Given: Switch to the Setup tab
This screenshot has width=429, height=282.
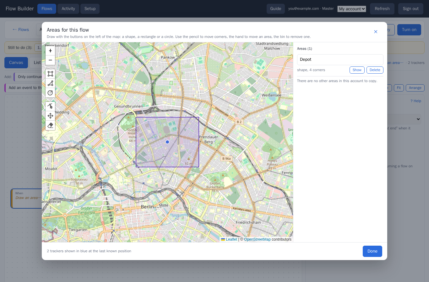Looking at the screenshot, I should [x=90, y=9].
